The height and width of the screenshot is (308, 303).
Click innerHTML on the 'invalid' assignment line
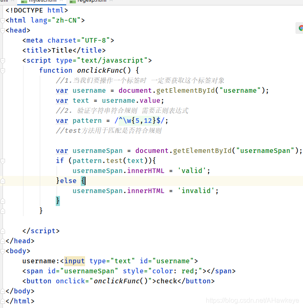145,191
